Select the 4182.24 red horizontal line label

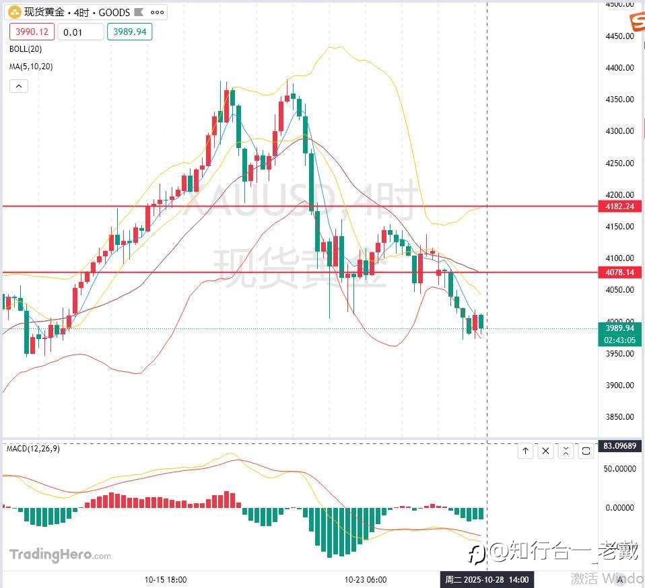coord(619,207)
